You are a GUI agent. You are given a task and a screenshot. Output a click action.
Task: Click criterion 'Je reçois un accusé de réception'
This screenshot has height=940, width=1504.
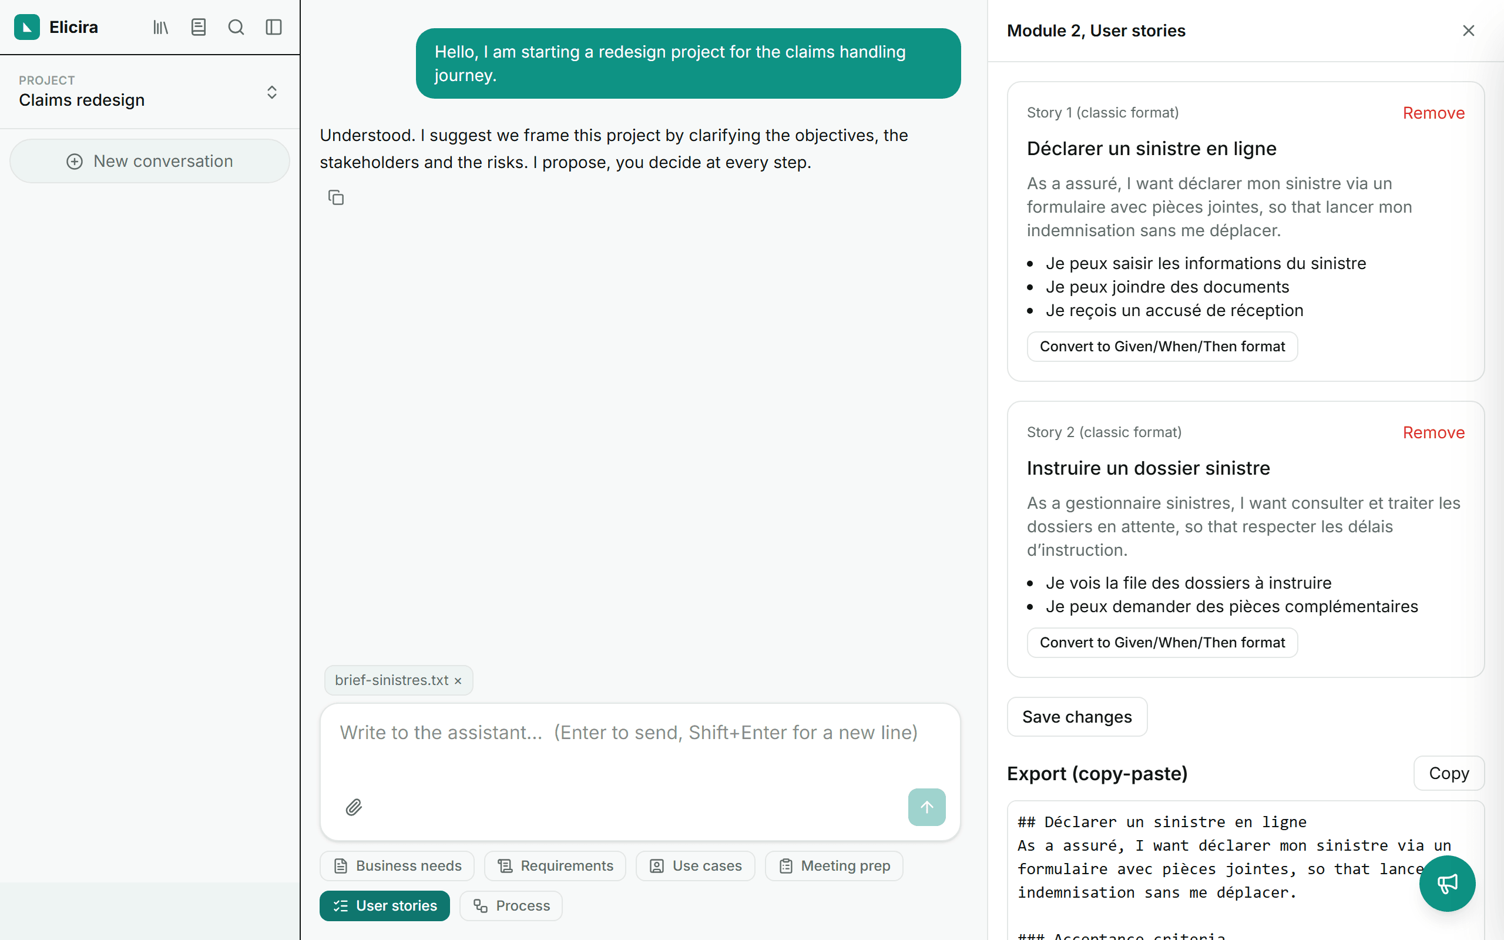(1174, 310)
